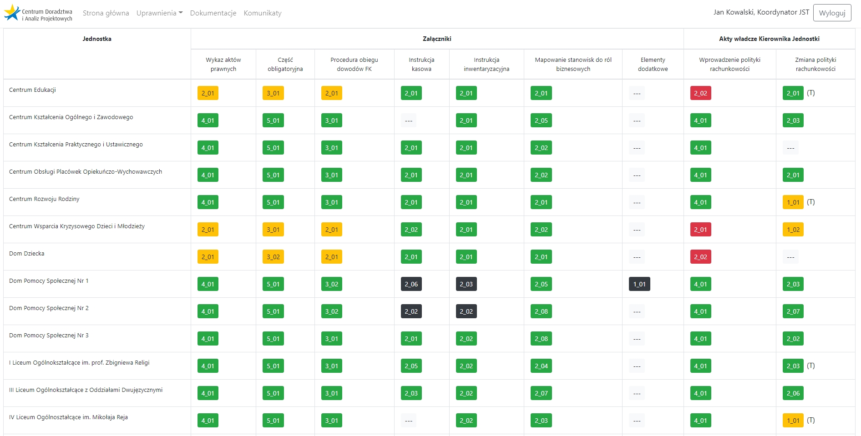Viewport: 861px width, 436px height.
Task: Open 2_05 Mapowanie badge for Centrum Kształcenia Ogólnego
Action: [x=541, y=120]
